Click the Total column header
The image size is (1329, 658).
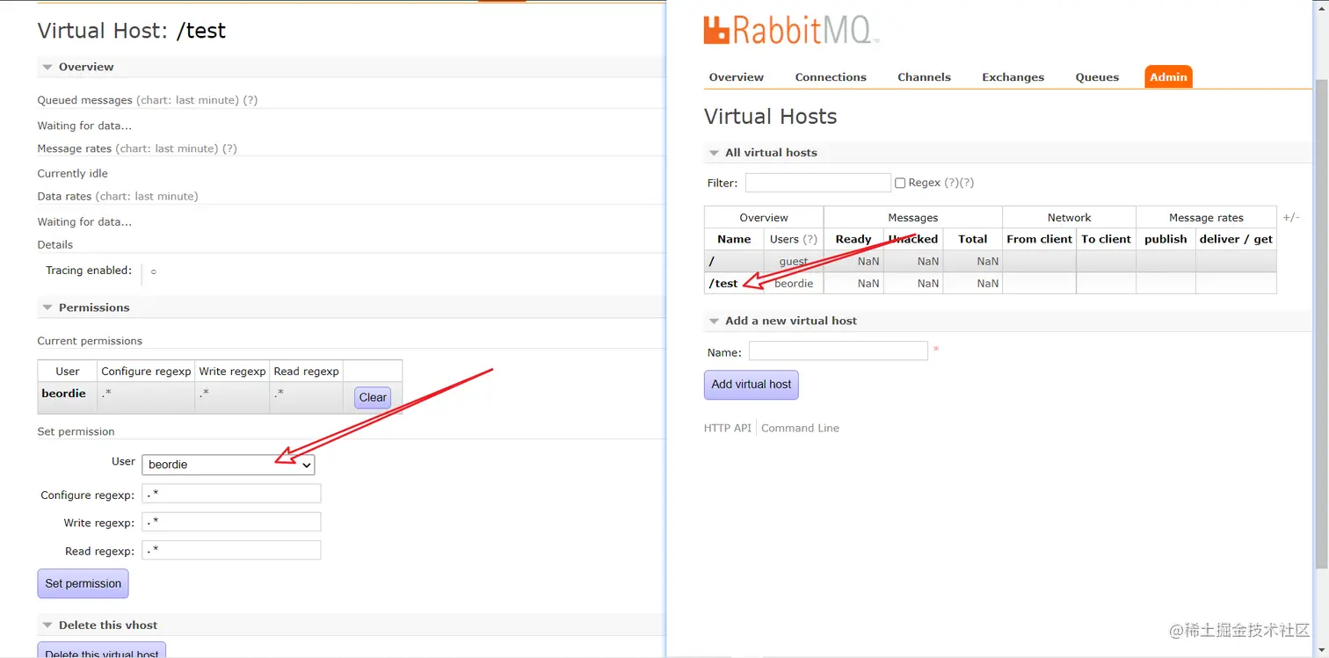(x=973, y=239)
